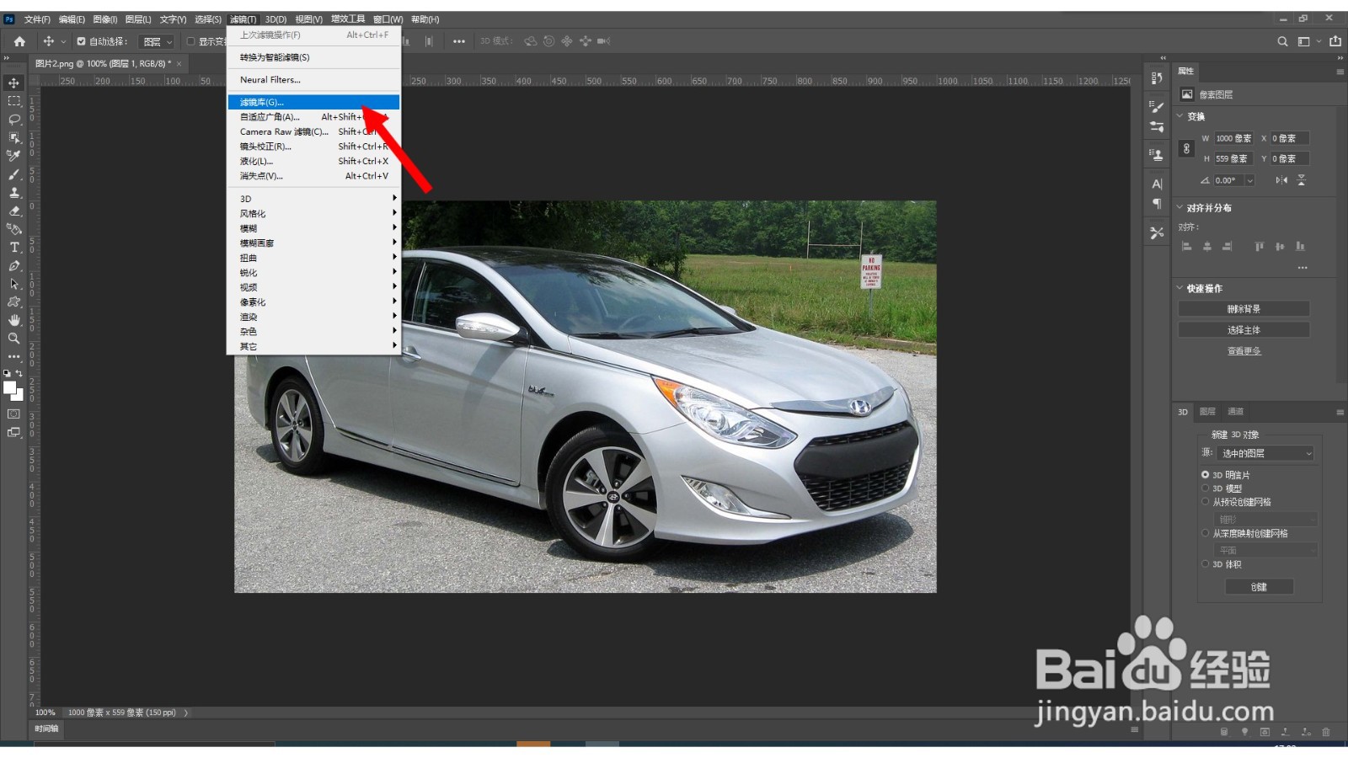Click the 选择主体 button

[x=1244, y=330]
